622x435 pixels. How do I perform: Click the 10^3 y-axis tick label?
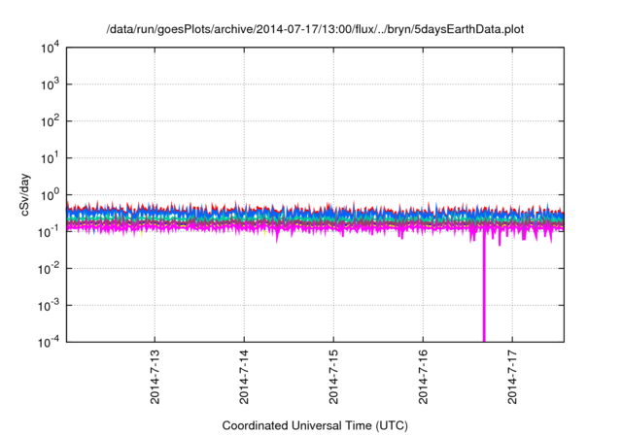click(50, 84)
